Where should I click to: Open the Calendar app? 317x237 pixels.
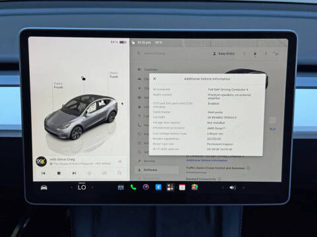click(182, 187)
